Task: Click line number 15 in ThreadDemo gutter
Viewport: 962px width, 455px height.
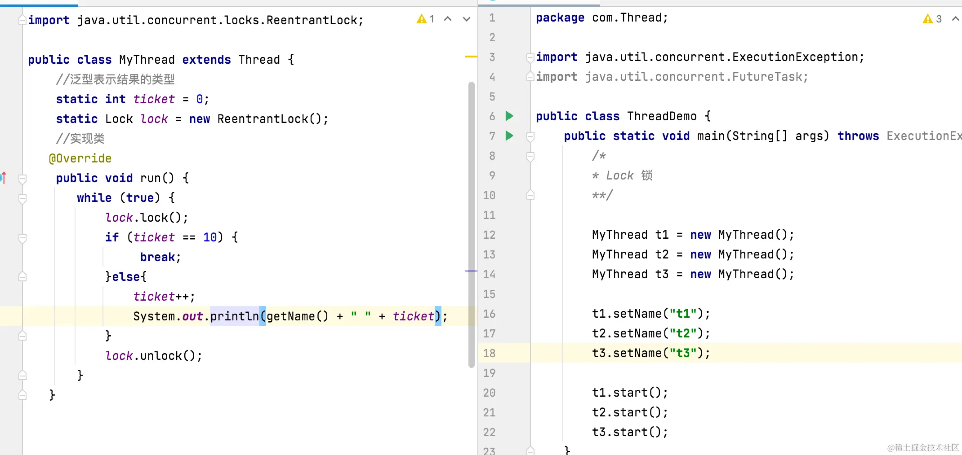Action: click(489, 294)
